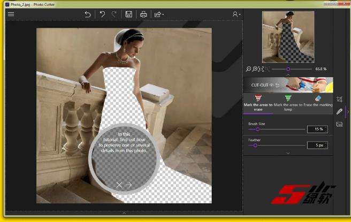Image resolution: width=351 pixels, height=222 pixels.
Task: Click the save floppy disk icon
Action: [128, 14]
